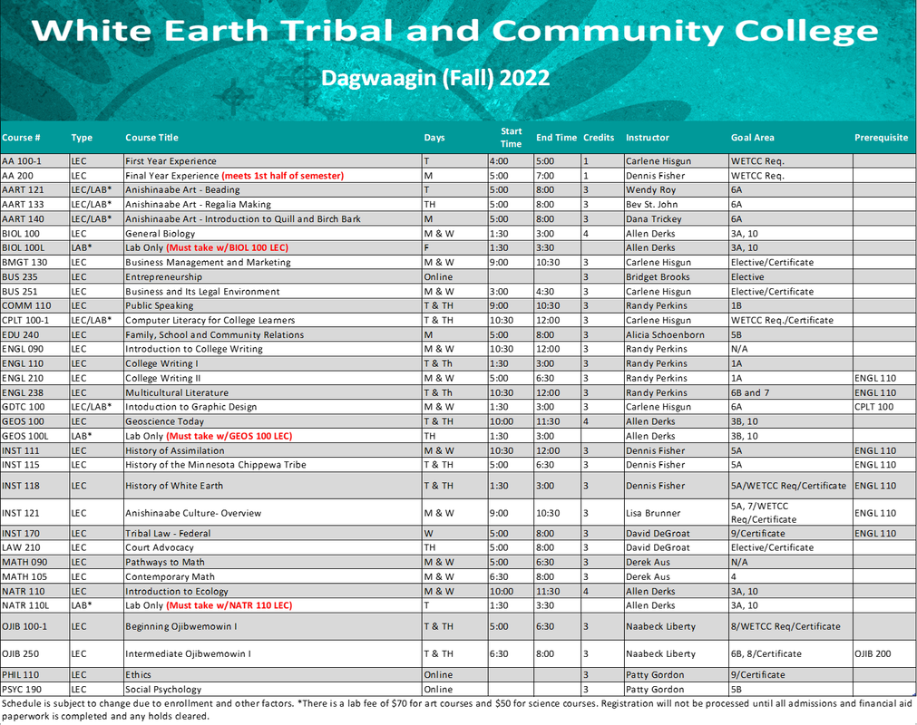
Task: Click the 'First Year Experience' course title
Action: 171,161
